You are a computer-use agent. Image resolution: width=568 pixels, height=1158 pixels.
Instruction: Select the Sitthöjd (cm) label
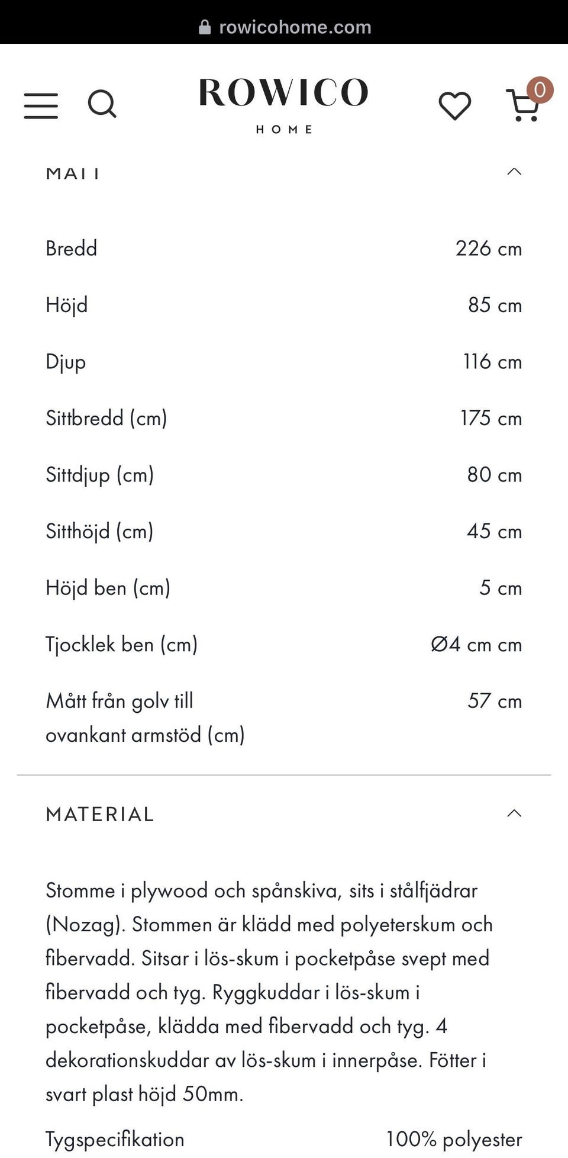click(99, 531)
